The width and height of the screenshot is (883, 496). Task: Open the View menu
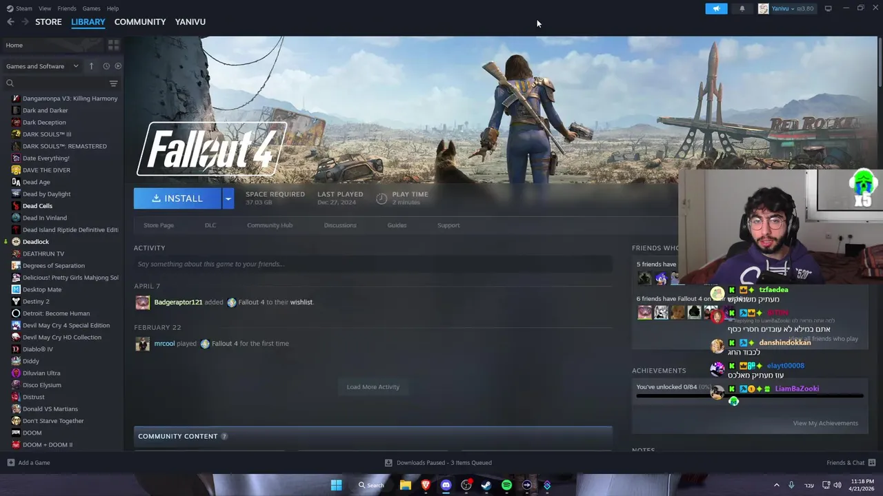point(45,8)
